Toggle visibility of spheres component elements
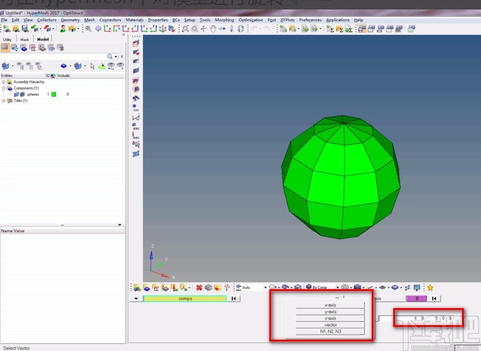 23,94
